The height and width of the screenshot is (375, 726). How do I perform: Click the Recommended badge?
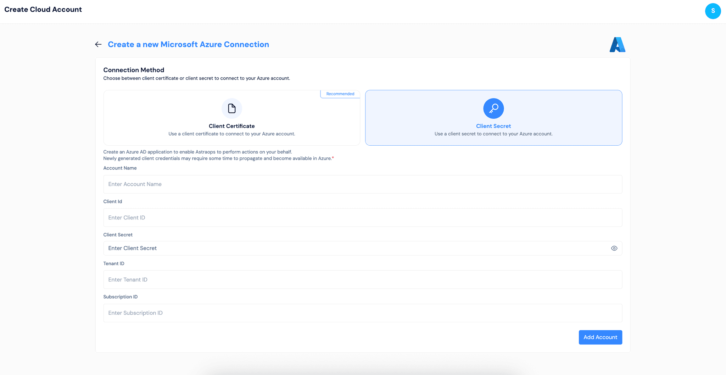coord(340,94)
